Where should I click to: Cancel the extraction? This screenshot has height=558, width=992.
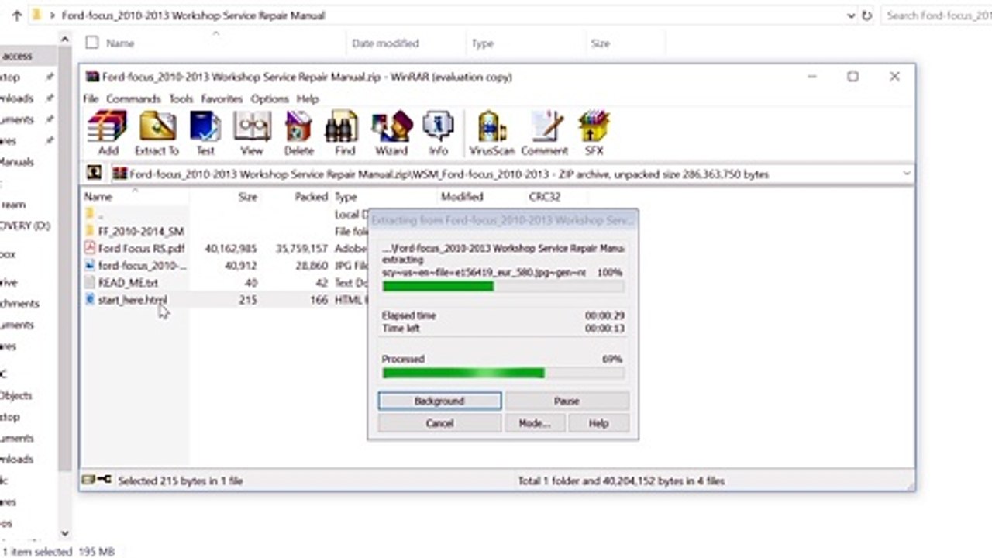tap(439, 423)
